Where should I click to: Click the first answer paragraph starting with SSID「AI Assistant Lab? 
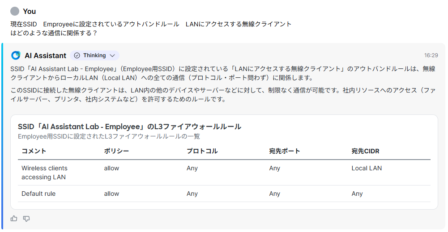(223, 73)
